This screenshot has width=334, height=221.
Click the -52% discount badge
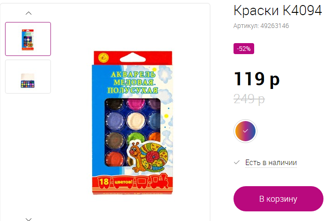tap(244, 49)
